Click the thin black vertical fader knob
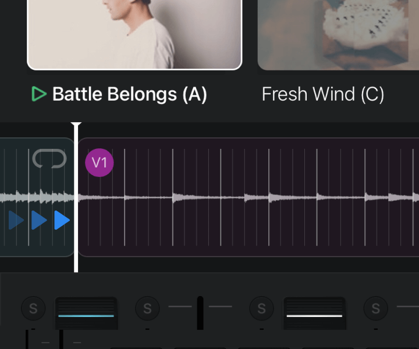Viewport: 419px width, 349px height. tap(200, 312)
